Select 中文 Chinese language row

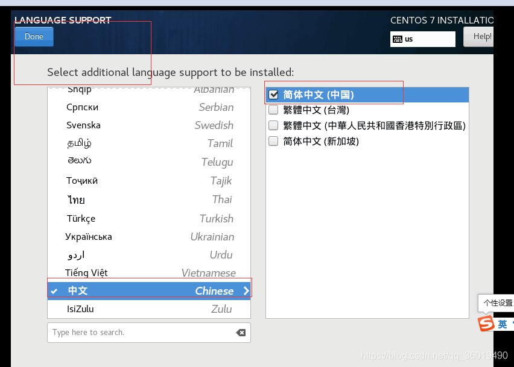pos(149,290)
